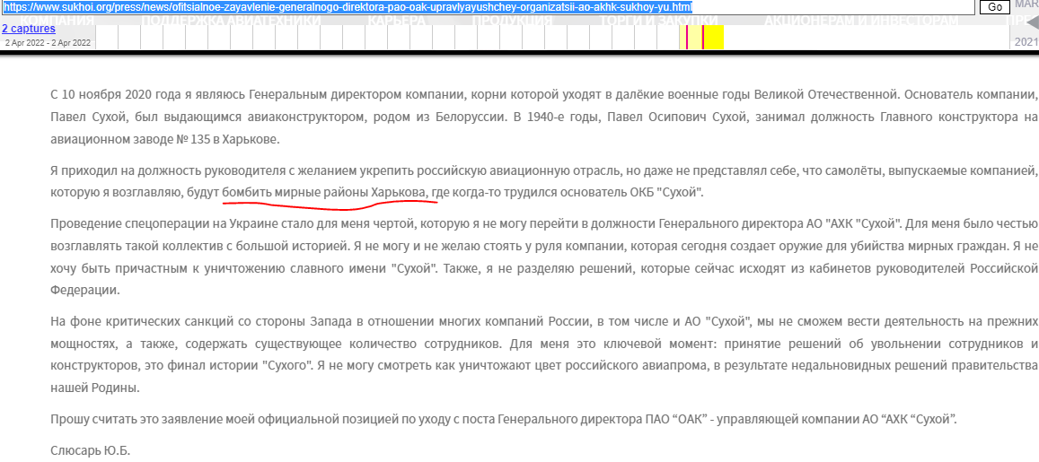Click the '2 Apr 2022 - 2 Apr 2022' date range
This screenshot has width=1039, height=462.
click(x=48, y=43)
